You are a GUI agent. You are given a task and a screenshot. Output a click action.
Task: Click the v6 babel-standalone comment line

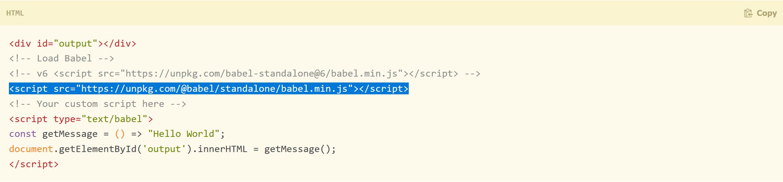click(244, 74)
